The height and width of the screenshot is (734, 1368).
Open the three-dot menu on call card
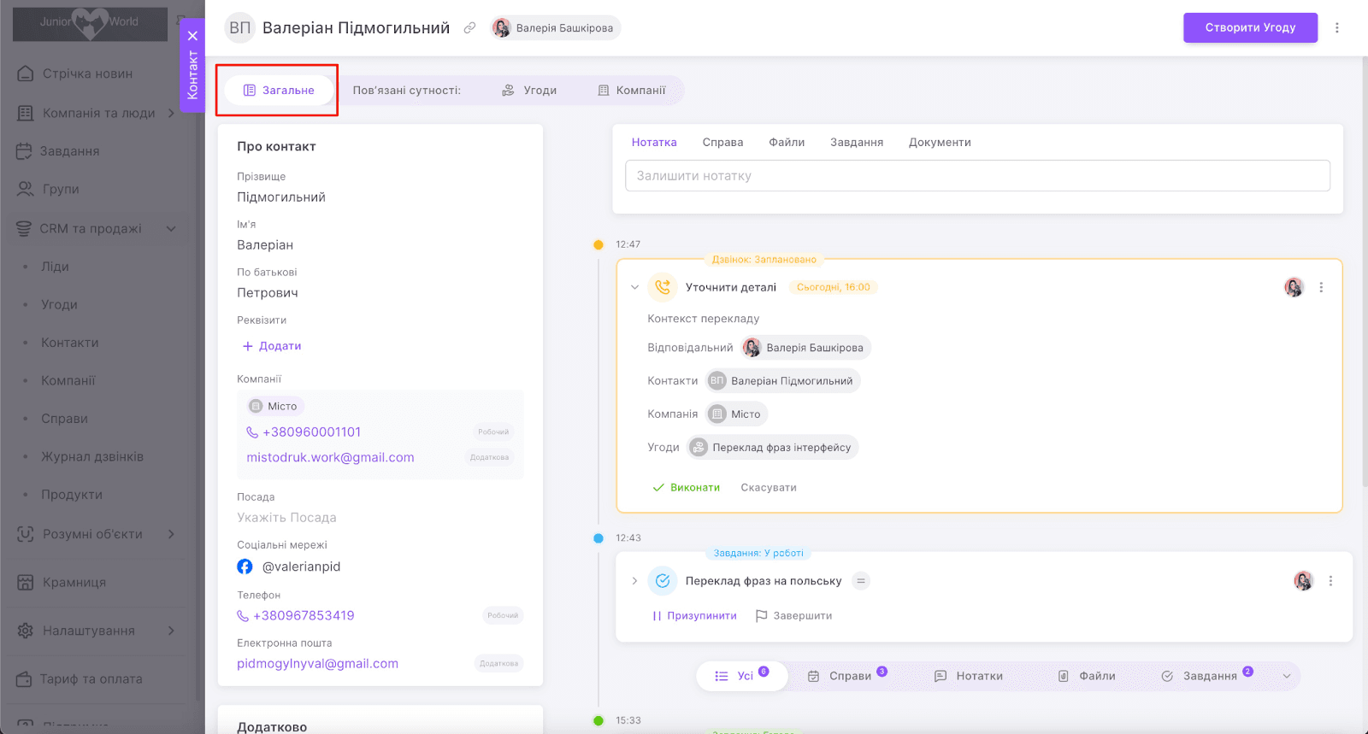tap(1321, 288)
